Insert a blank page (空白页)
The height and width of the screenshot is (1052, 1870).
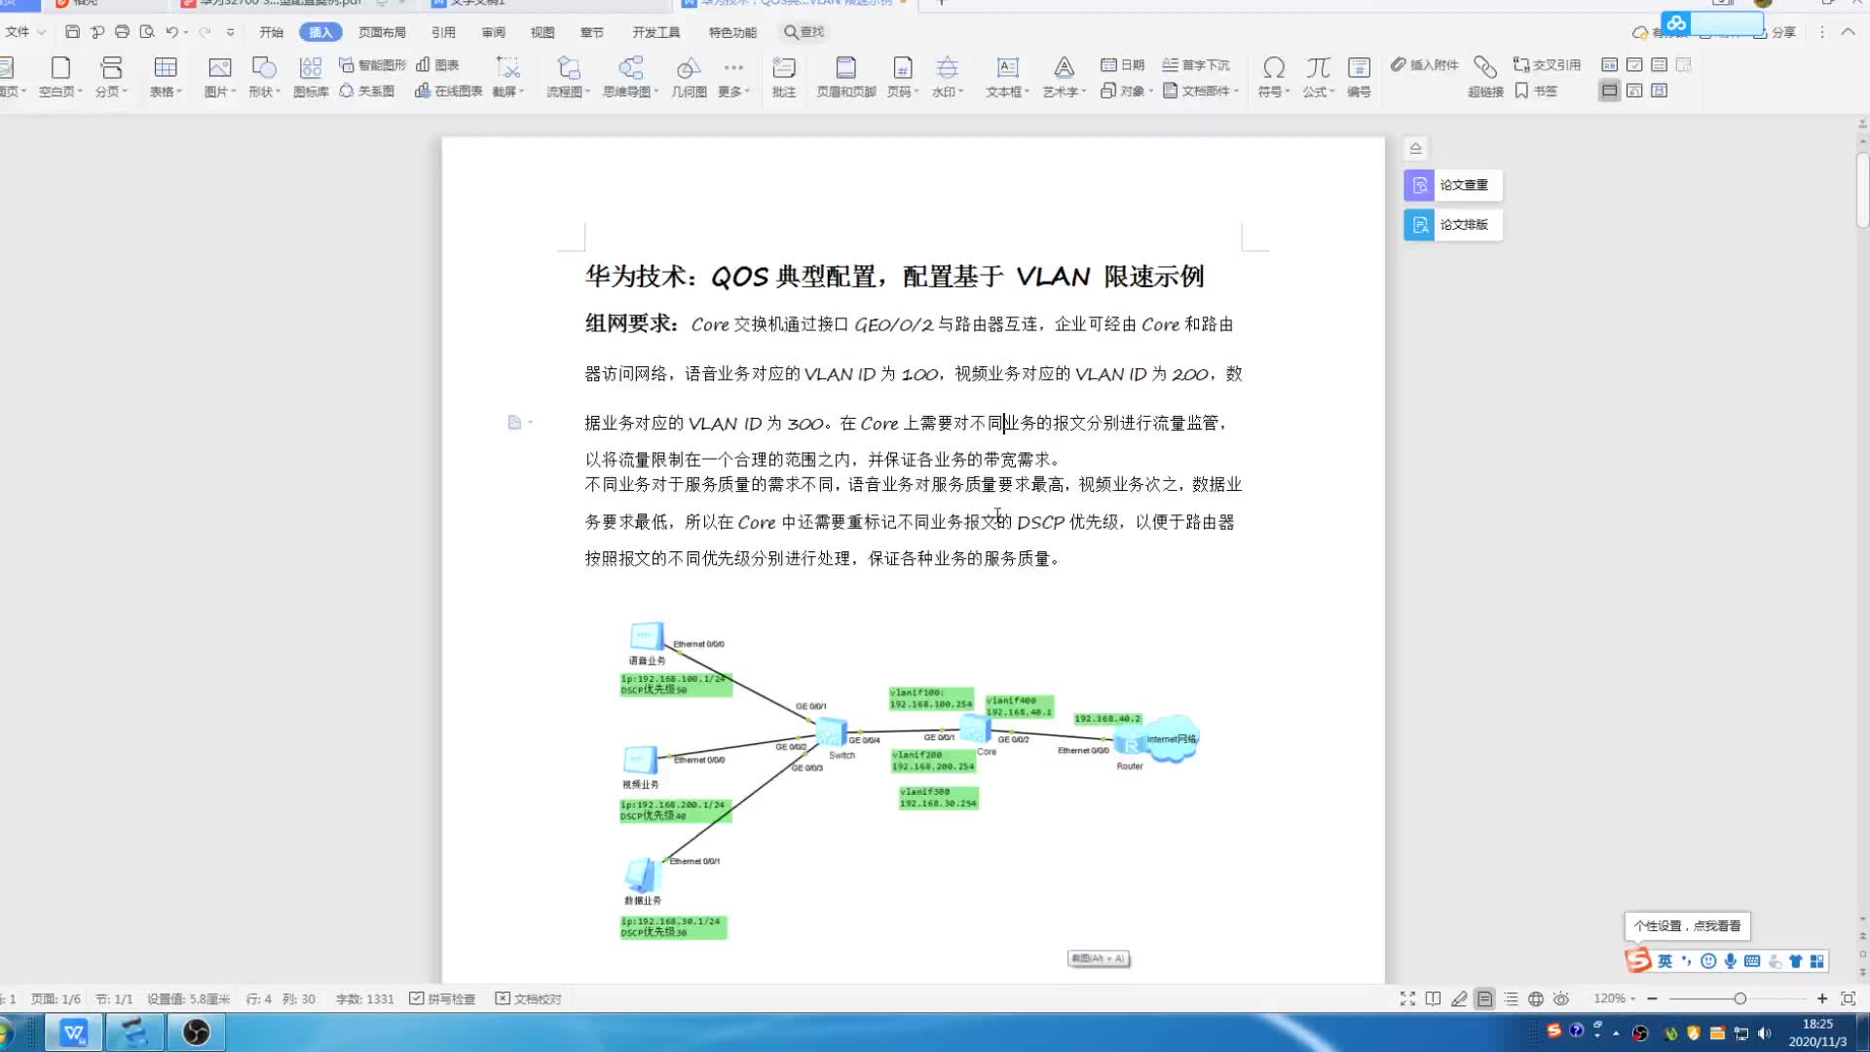60,77
